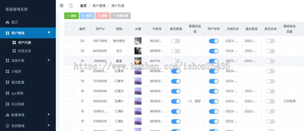Click 首页 in the breadcrumb
This screenshot has height=131, width=304.
click(83, 6)
